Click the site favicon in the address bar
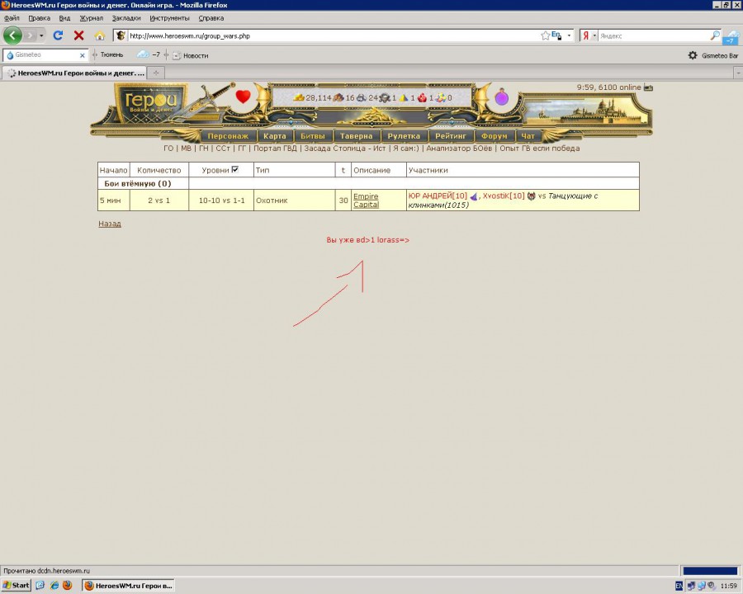743x594 pixels. coord(121,35)
